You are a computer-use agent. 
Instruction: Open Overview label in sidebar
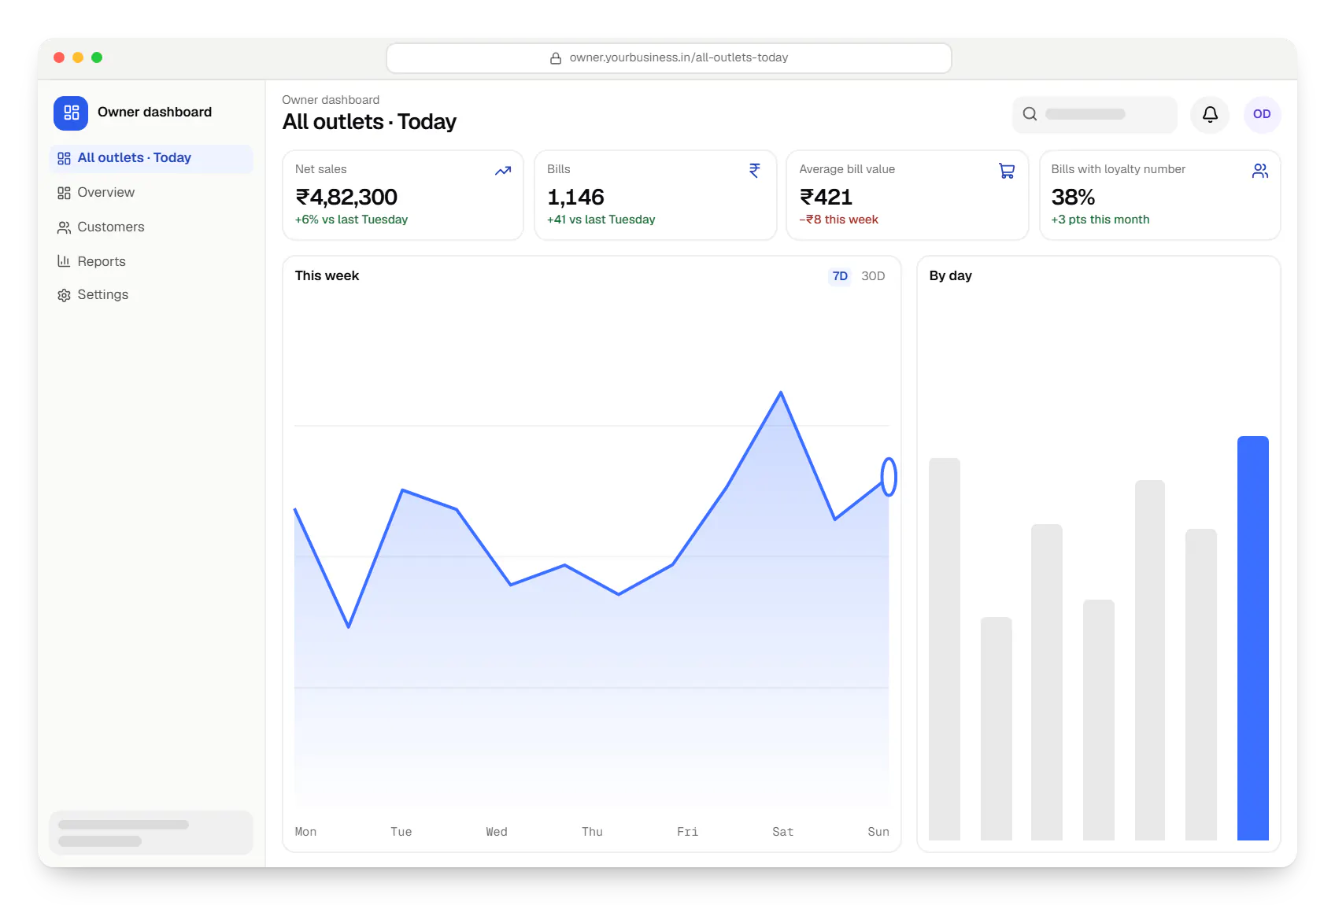coord(106,193)
